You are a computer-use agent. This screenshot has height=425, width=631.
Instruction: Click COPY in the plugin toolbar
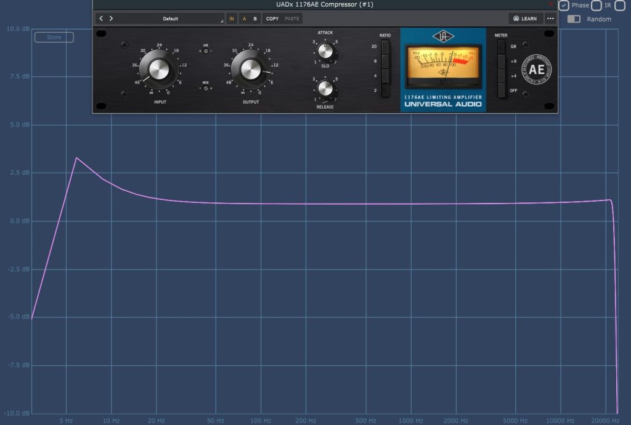click(x=272, y=19)
